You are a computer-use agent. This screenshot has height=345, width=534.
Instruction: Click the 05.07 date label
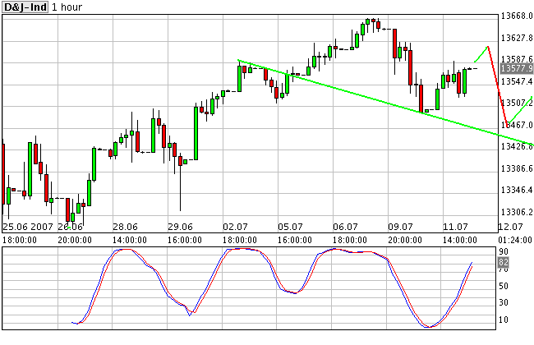point(290,227)
